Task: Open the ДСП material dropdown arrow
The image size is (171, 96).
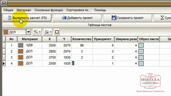Action: [x=29, y=32]
